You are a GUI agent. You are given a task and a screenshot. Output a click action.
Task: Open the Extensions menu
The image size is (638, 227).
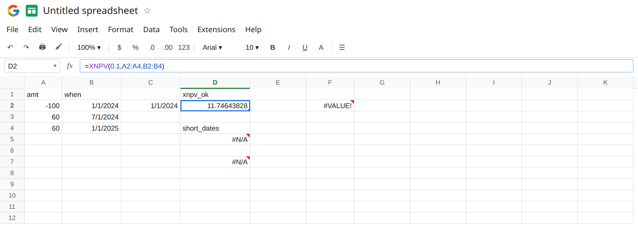coord(216,29)
